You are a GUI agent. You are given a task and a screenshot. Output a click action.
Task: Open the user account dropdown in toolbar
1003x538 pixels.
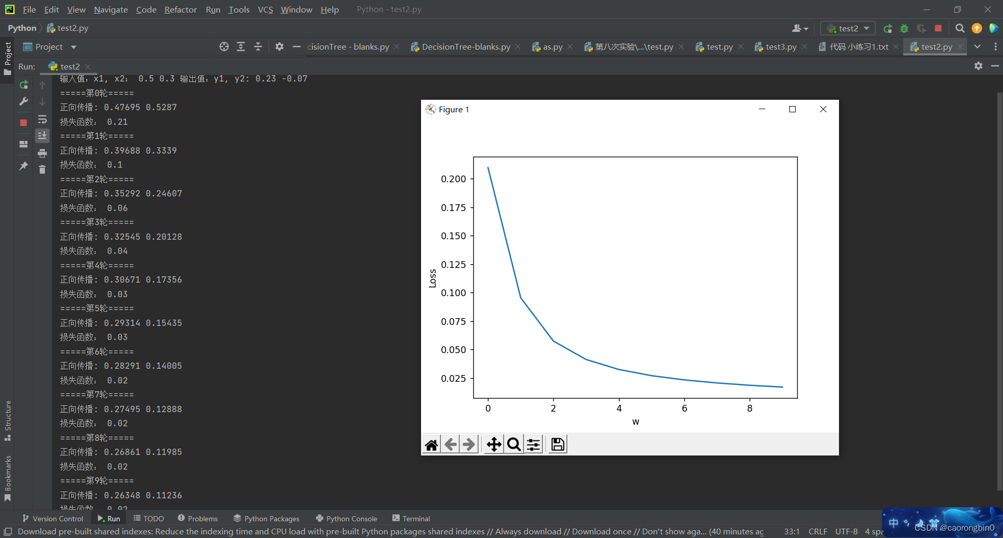800,28
